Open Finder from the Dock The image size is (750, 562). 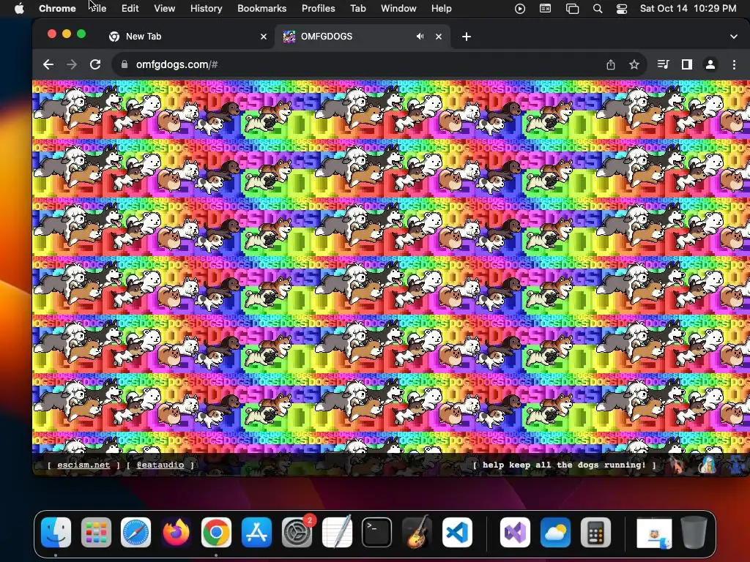pos(56,533)
